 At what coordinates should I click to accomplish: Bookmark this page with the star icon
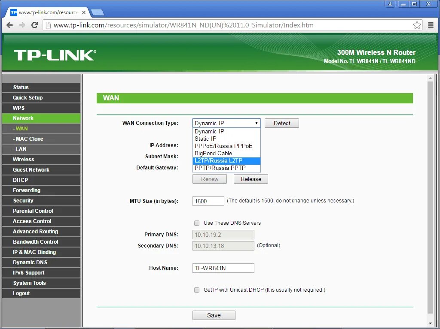coord(417,25)
